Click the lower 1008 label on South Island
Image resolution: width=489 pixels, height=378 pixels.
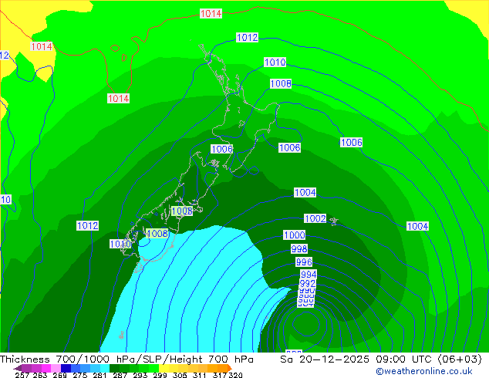pos(157,233)
